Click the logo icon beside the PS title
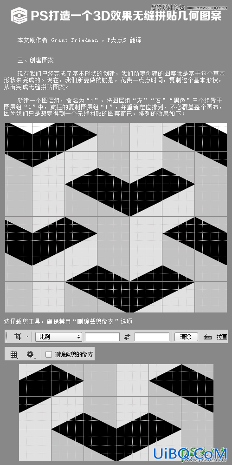This screenshot has height=465, width=232. [x=19, y=15]
